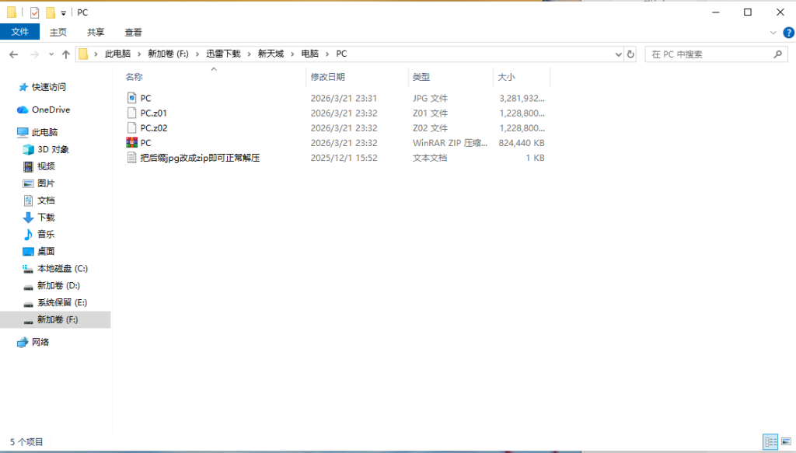Image resolution: width=796 pixels, height=453 pixels.
Task: Navigate up one folder with the Up arrow
Action: [66, 54]
